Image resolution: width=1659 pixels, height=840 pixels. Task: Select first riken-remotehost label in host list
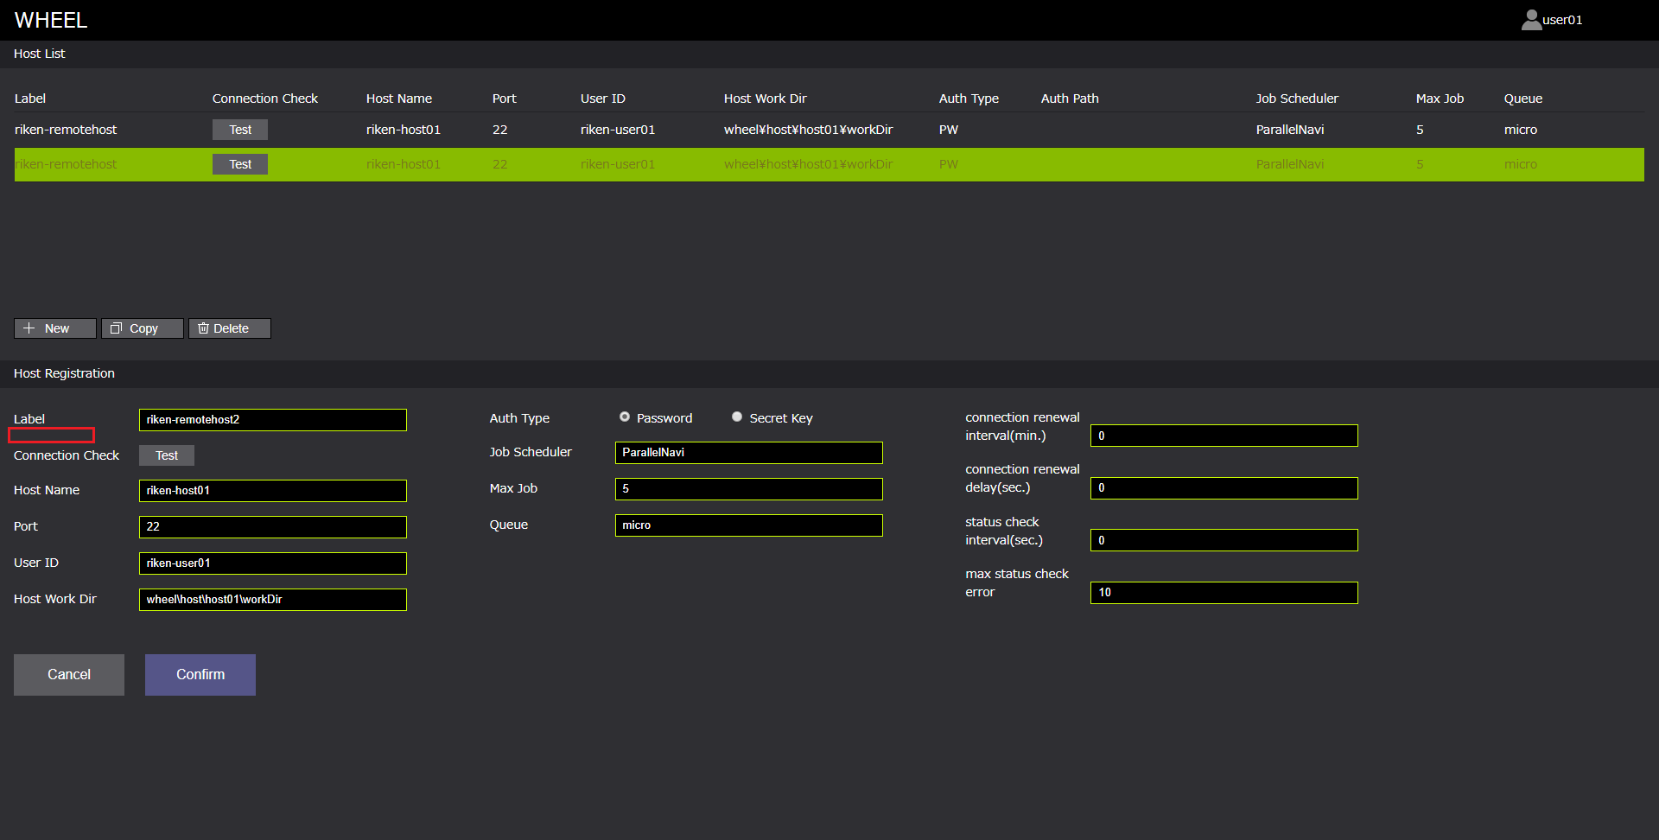[66, 130]
